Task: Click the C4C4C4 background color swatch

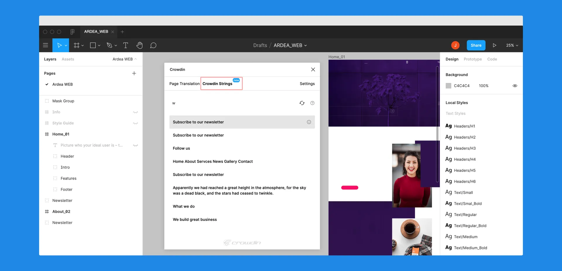Action: tap(448, 85)
